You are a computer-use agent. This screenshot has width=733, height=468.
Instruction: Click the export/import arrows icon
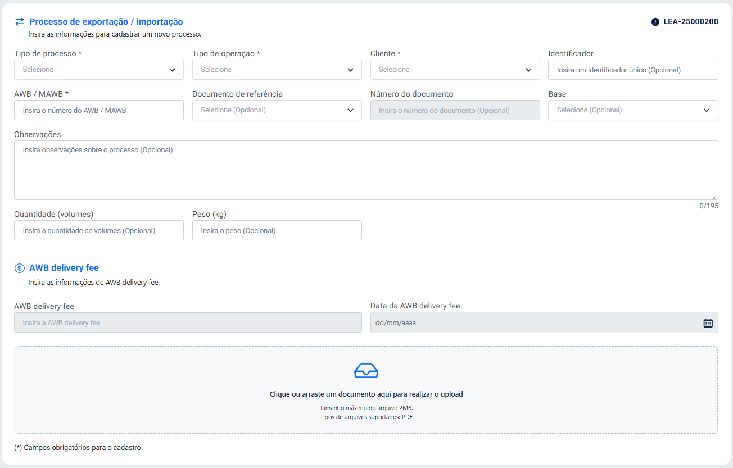20,22
